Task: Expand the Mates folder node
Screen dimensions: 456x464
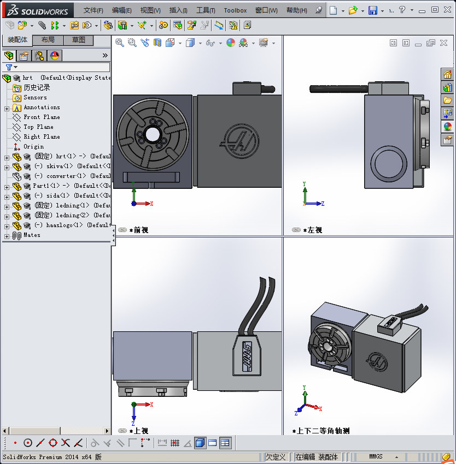Action: pyautogui.click(x=7, y=236)
